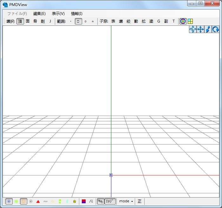Open the 表示(V) menu
This screenshot has height=208, width=222.
58,14
